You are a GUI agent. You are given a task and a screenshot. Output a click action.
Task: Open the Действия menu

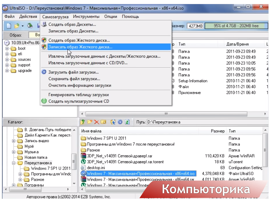28,16
